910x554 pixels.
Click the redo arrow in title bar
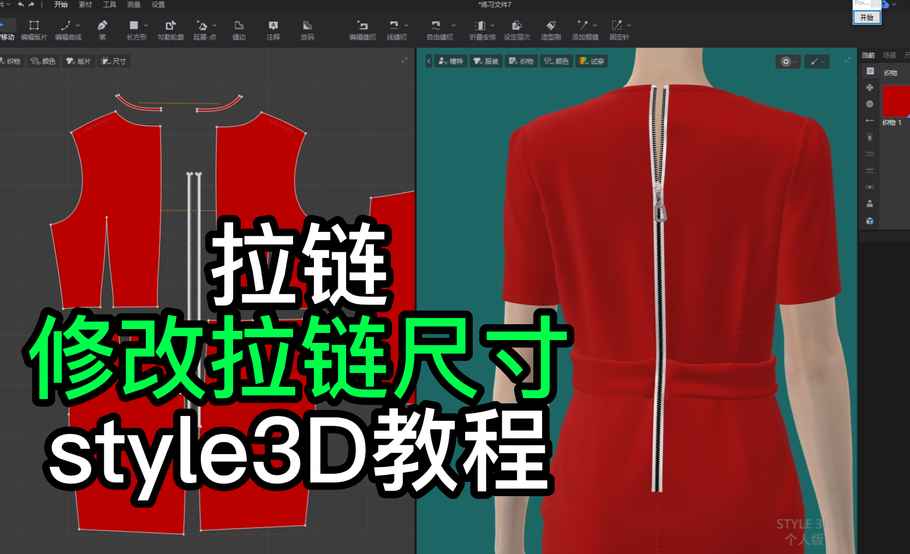coord(31,4)
